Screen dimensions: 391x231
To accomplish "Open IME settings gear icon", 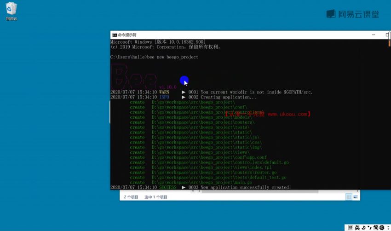I will pyautogui.click(x=382, y=227).
